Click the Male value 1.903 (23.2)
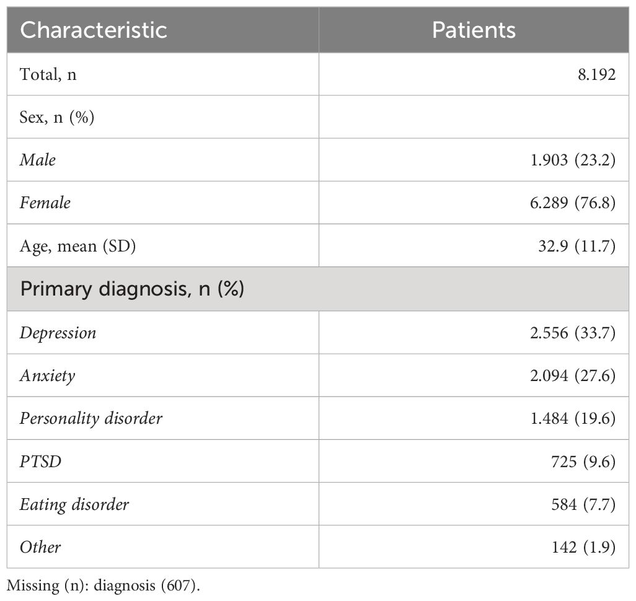This screenshot has height=601, width=636. tap(573, 160)
